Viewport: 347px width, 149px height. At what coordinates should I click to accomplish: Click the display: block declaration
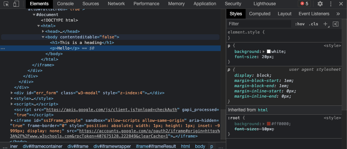253,75
